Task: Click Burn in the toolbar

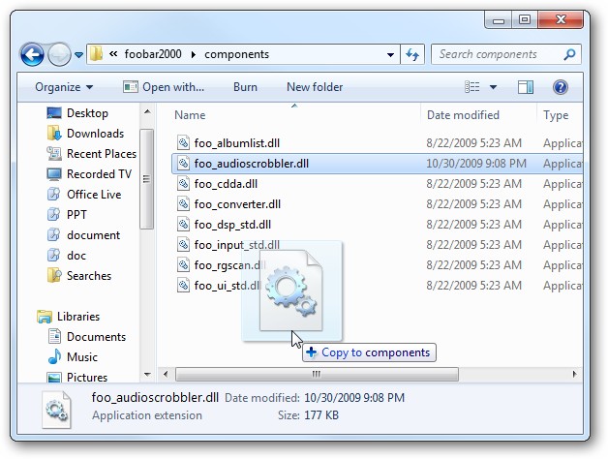Action: (245, 87)
